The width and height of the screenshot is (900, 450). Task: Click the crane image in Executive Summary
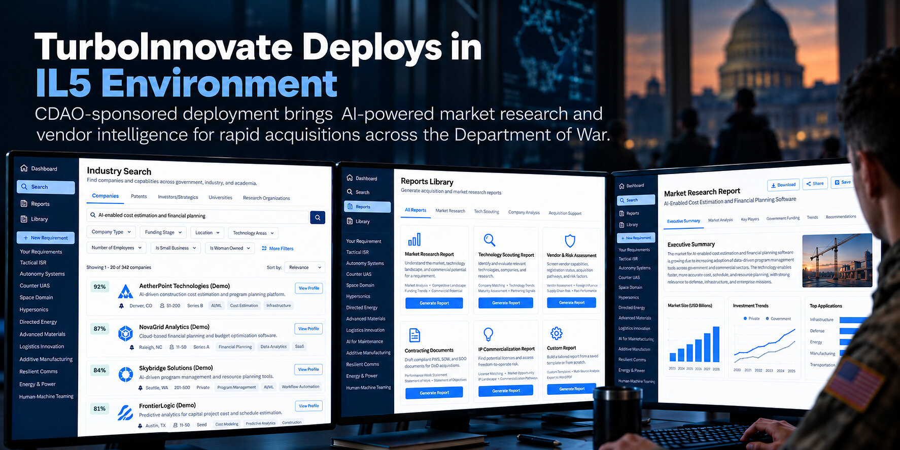pos(837,260)
